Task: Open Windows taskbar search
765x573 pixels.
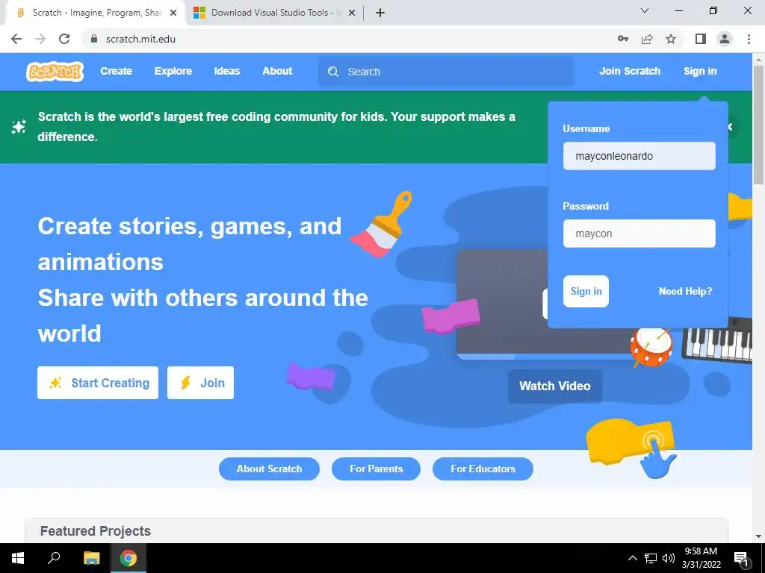Action: (54, 558)
